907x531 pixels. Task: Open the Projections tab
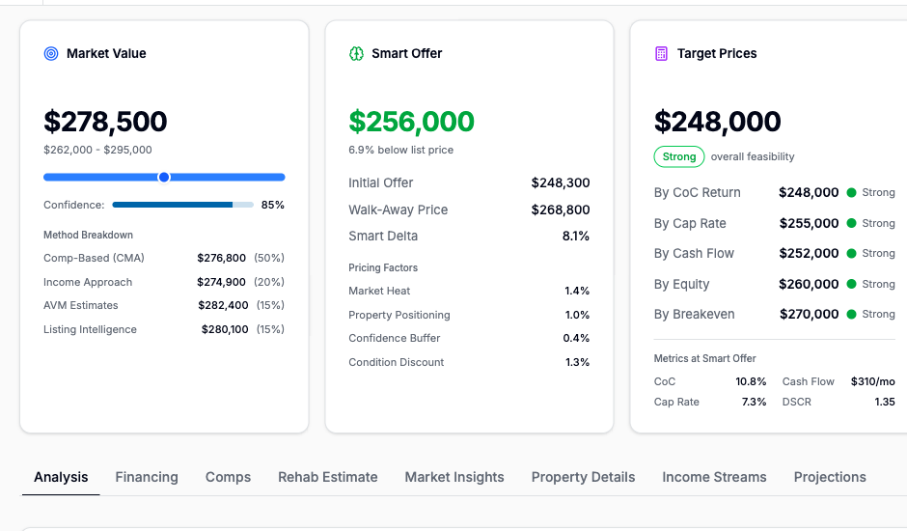point(830,477)
